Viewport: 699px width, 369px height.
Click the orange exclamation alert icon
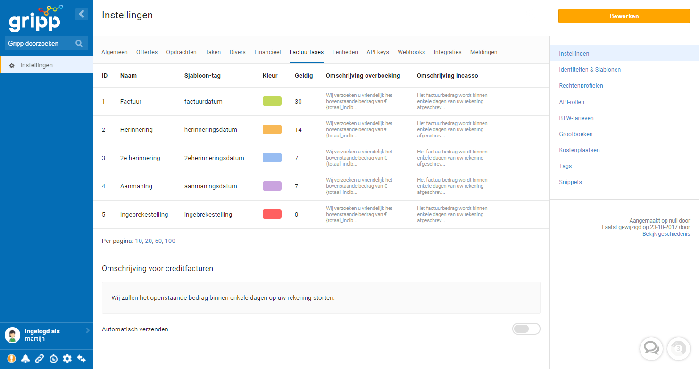tap(11, 359)
